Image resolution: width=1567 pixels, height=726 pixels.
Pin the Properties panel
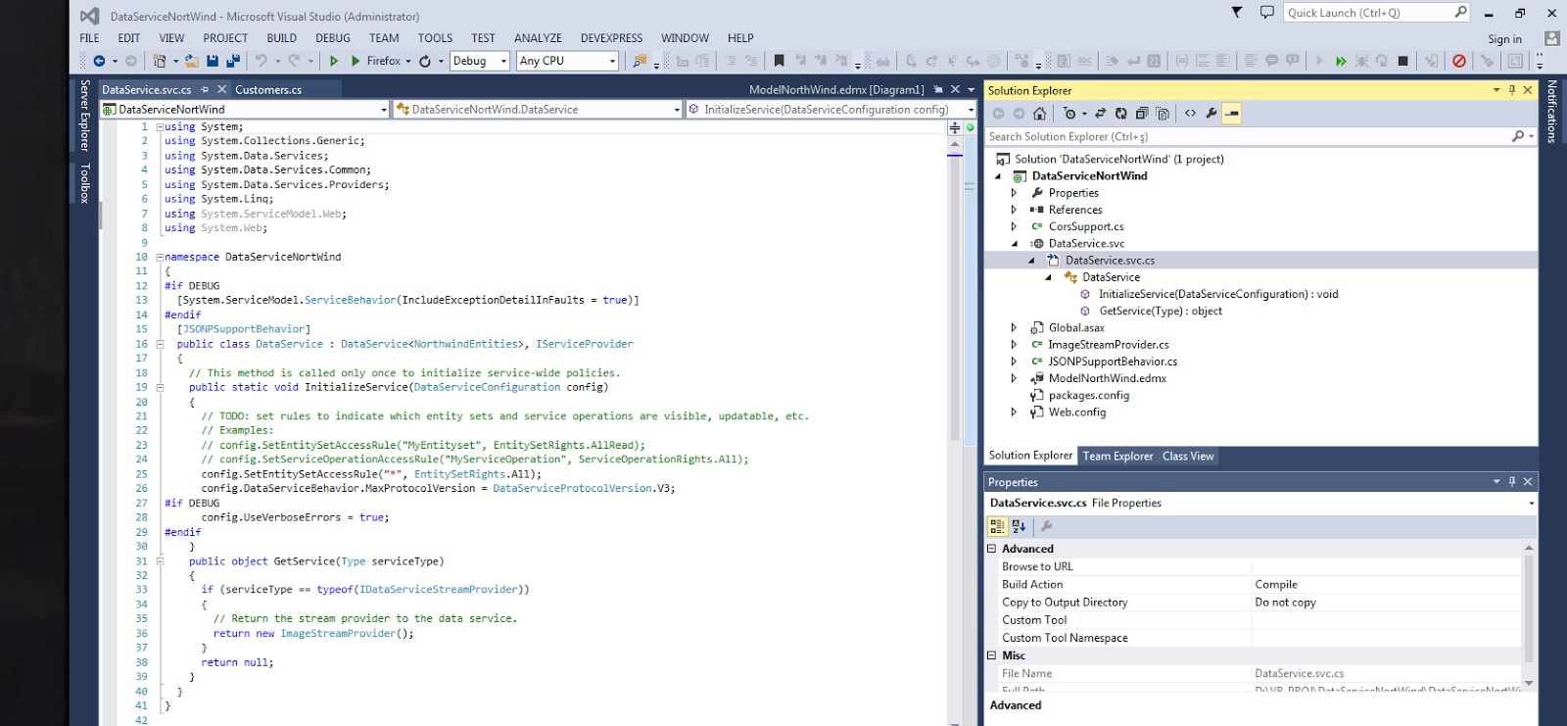1512,481
